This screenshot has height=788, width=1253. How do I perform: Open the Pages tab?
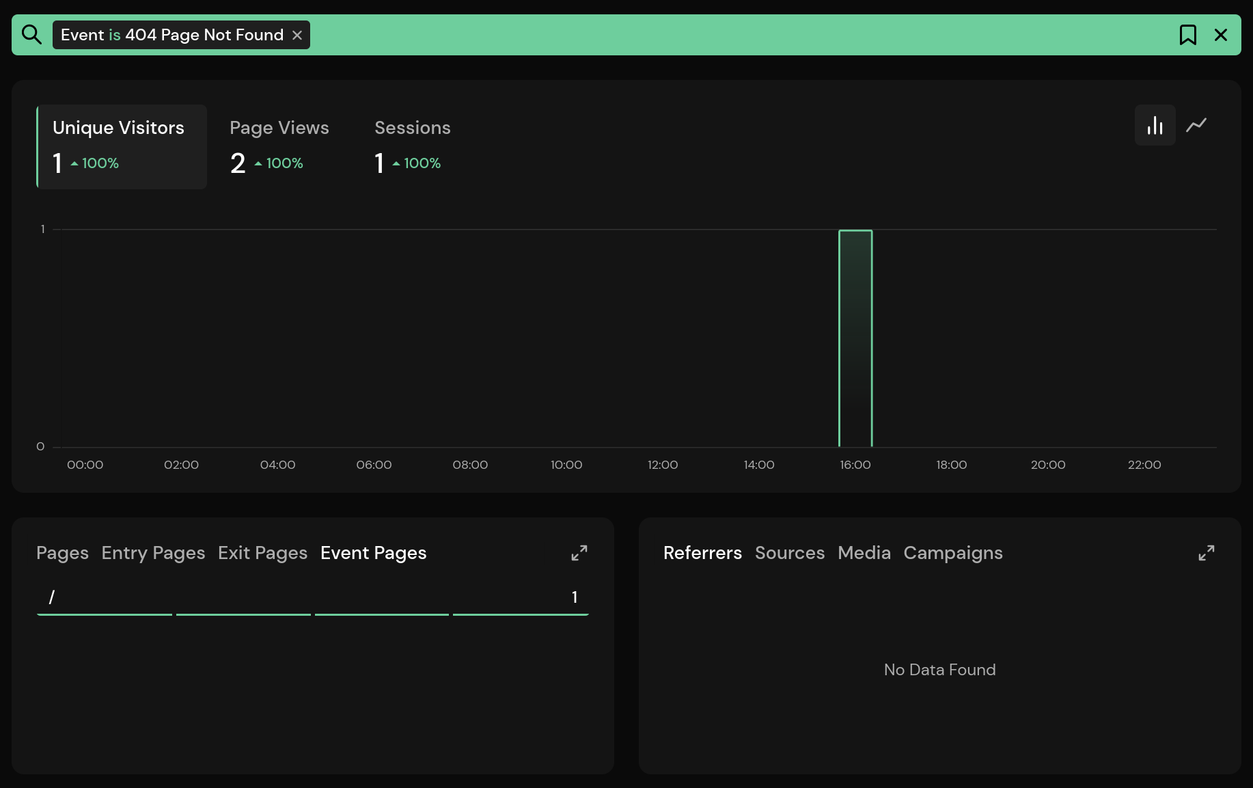coord(62,553)
